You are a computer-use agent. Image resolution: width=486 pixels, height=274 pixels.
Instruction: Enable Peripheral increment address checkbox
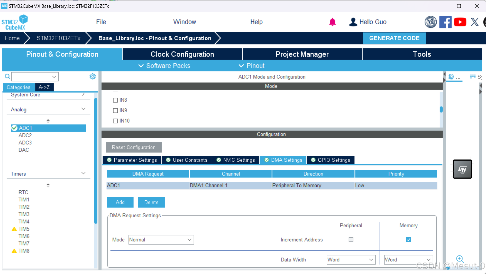(351, 240)
